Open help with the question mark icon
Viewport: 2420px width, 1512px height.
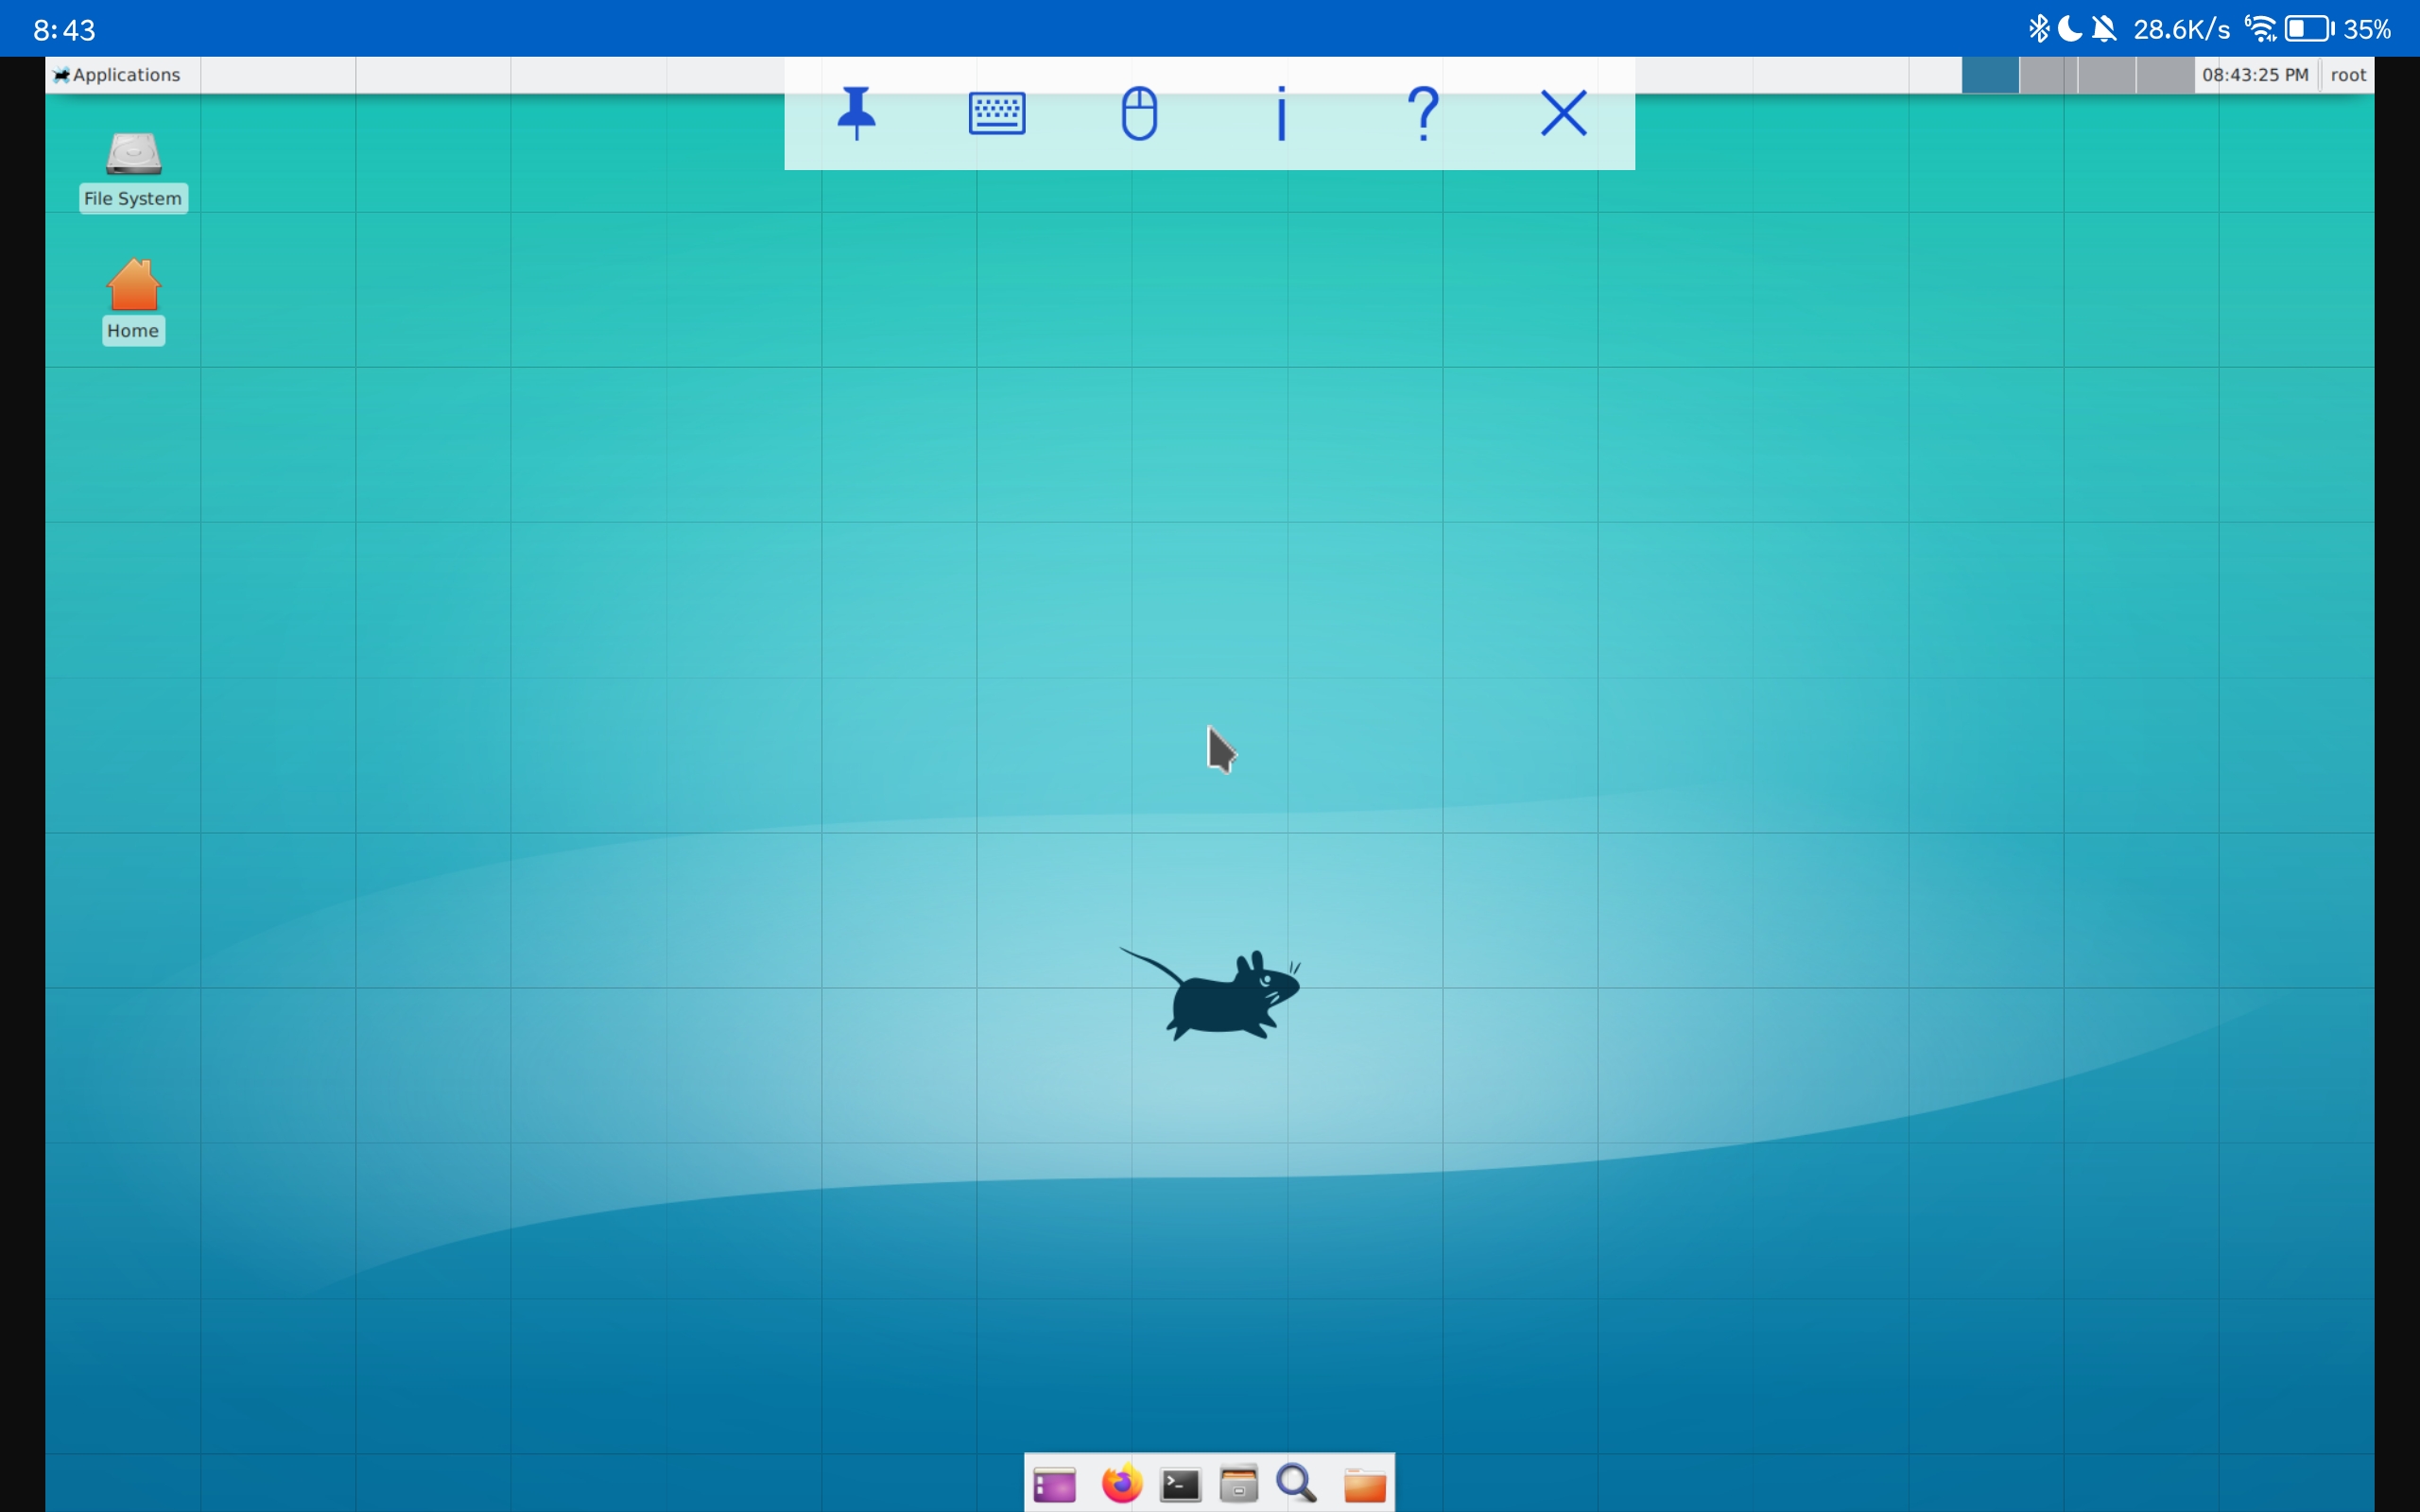(x=1422, y=113)
